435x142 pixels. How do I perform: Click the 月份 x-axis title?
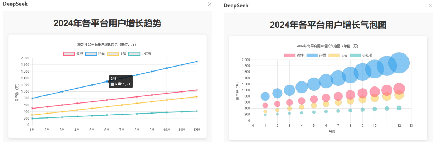coord(332,131)
